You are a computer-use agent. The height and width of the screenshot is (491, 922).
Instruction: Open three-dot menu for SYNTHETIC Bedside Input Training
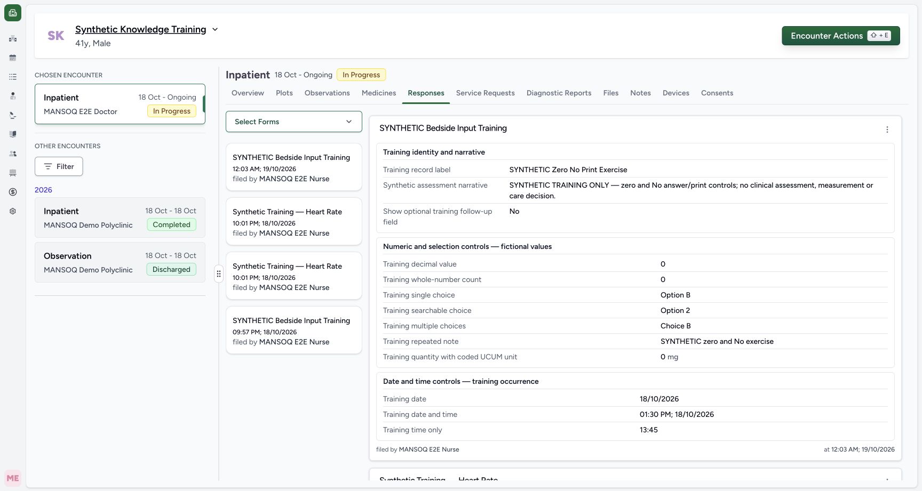(887, 130)
